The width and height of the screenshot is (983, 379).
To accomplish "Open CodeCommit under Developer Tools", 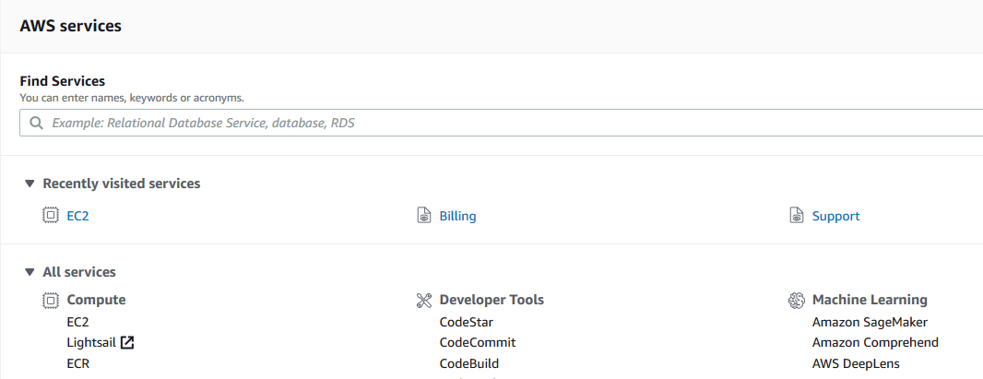I will [478, 343].
